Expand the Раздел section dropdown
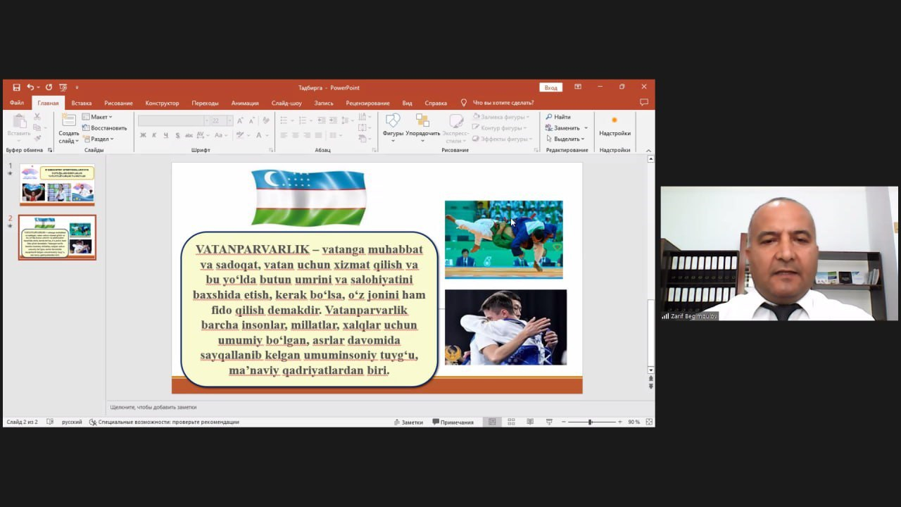This screenshot has height=507, width=901. [98, 139]
